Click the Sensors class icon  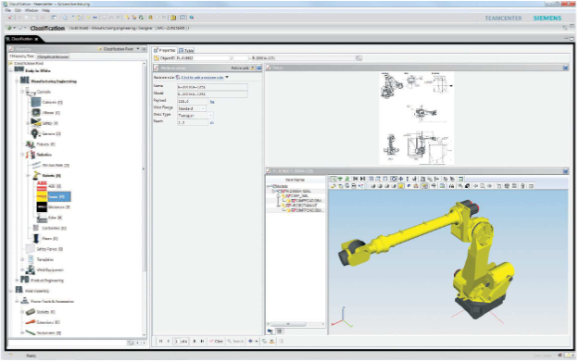(34, 133)
